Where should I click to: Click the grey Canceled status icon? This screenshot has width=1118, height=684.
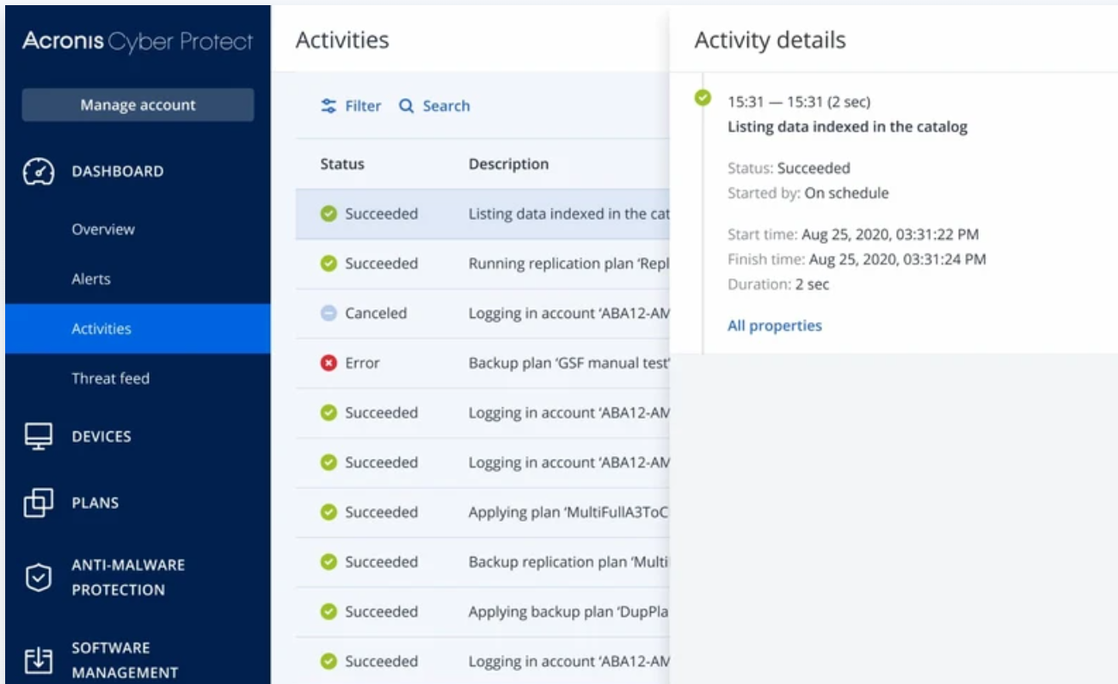point(329,313)
